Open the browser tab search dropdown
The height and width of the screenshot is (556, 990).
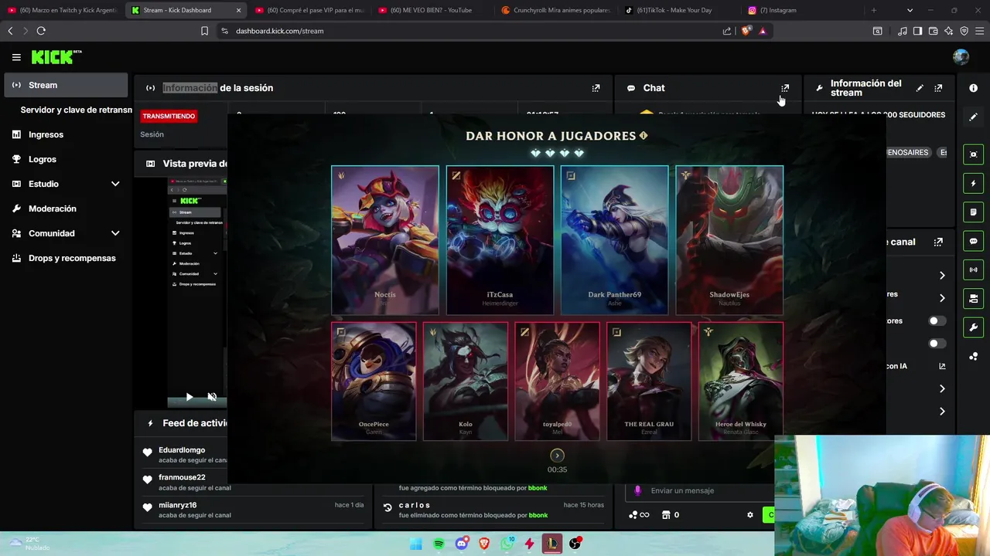tap(910, 10)
